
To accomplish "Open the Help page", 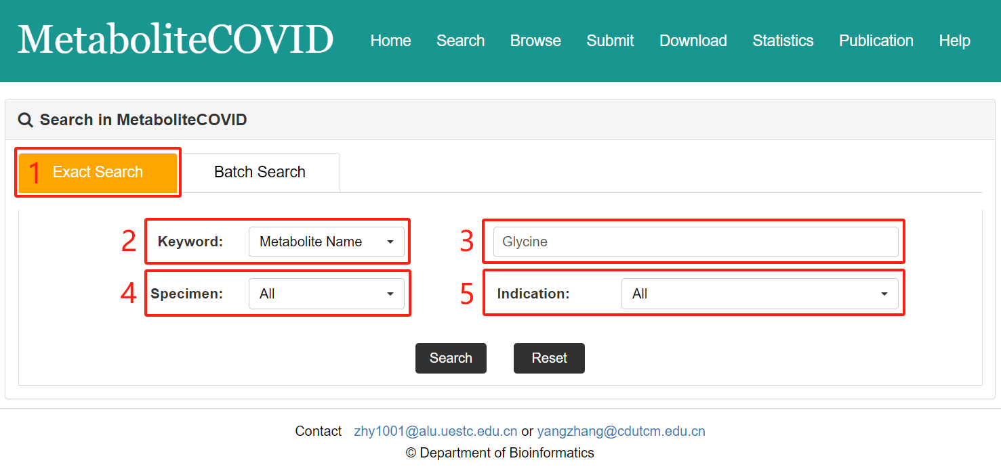I will (954, 41).
